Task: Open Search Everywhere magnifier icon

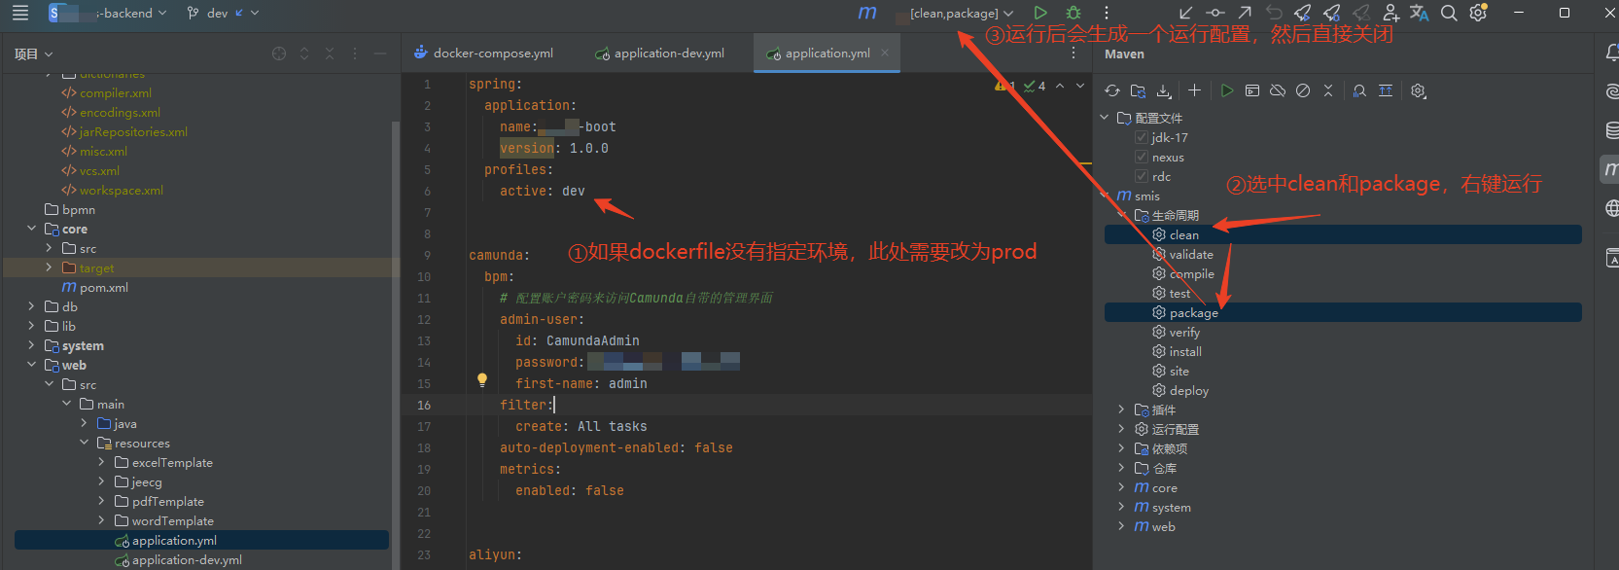Action: tap(1449, 13)
